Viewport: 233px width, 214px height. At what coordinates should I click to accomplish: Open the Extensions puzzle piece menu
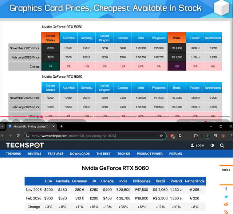pos(196,136)
